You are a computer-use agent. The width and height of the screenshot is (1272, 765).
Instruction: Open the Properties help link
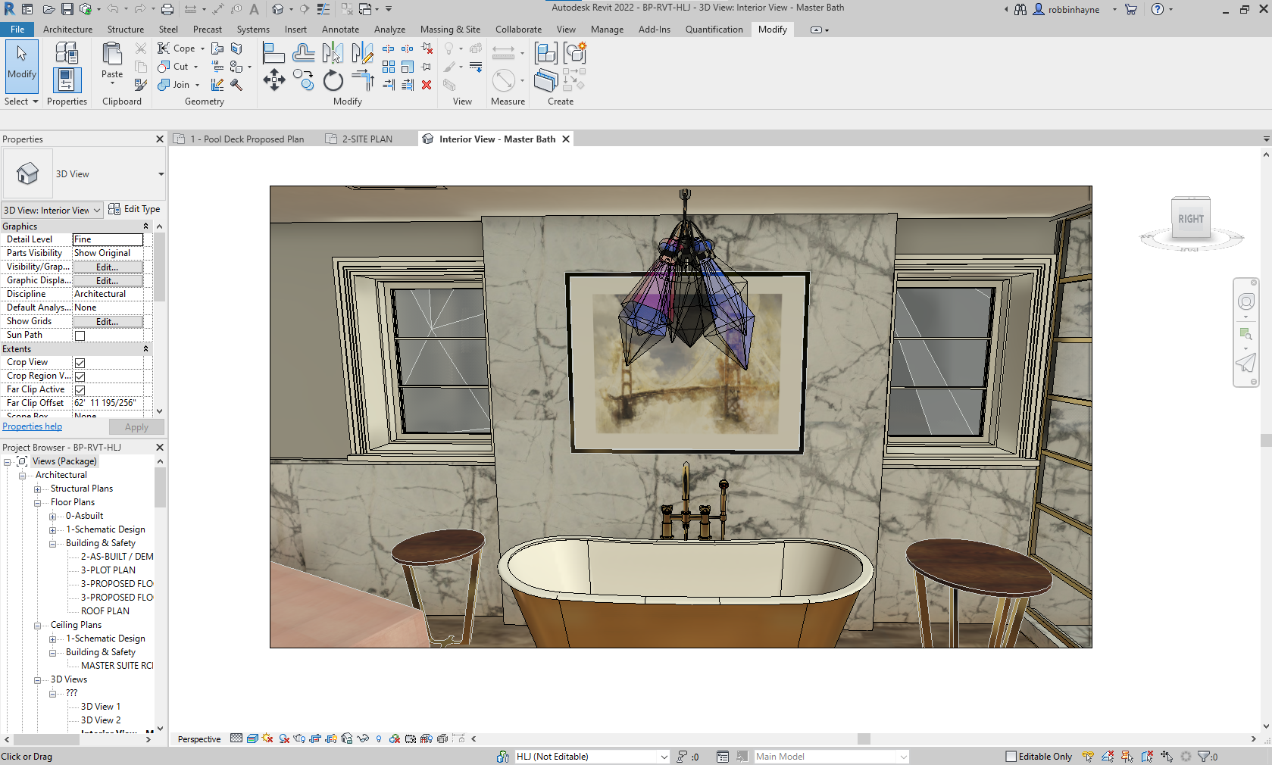click(32, 426)
